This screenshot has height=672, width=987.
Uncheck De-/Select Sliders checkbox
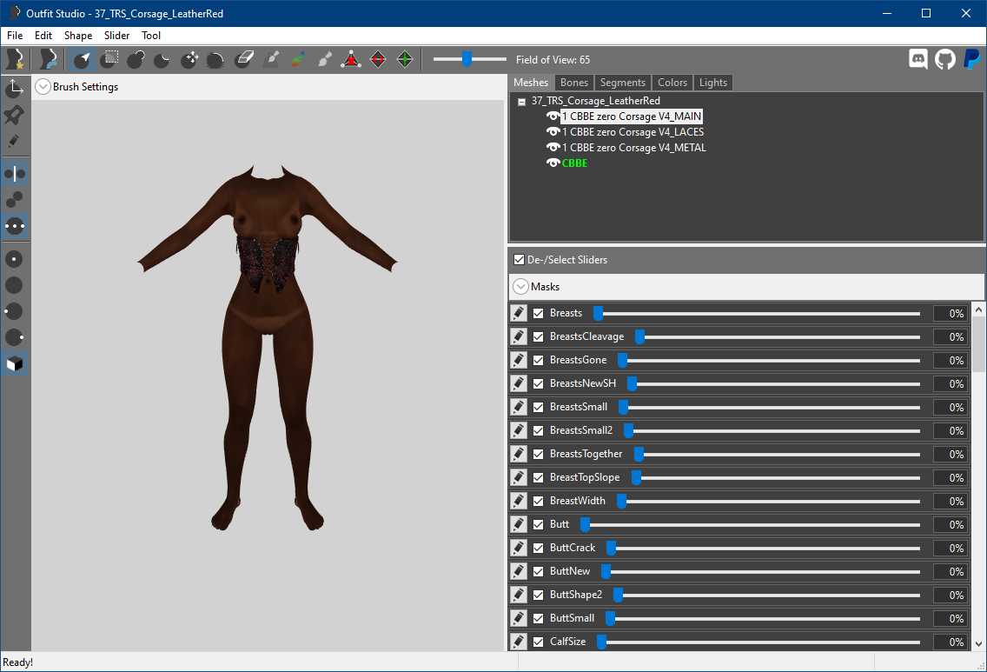pos(519,259)
